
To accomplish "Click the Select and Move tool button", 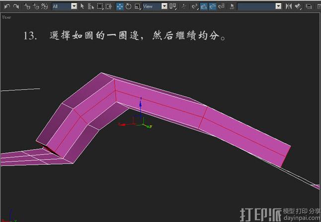I will [120, 6].
